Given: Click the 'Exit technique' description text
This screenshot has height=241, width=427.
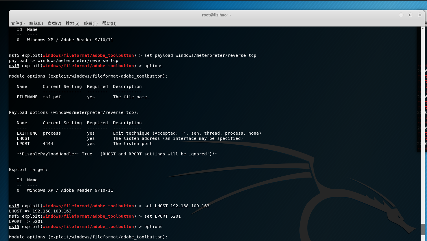Looking at the screenshot, I should click(x=187, y=133).
